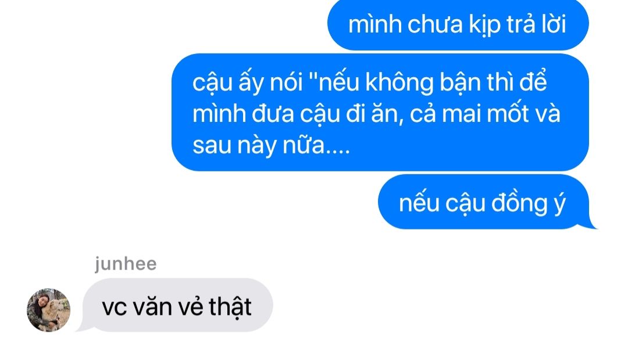Tap the 'nếu cậu đồng ý' blue bubble
Viewport: 628px width, 345px height.
tap(483, 202)
